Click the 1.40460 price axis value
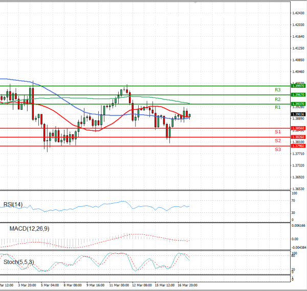The image size is (307, 291). [298, 71]
